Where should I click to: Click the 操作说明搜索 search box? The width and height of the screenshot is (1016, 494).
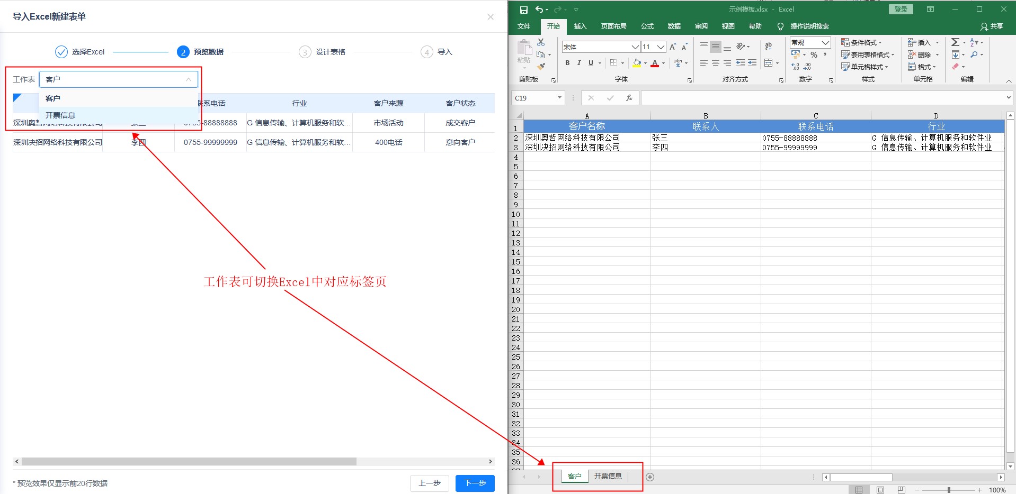coord(804,26)
